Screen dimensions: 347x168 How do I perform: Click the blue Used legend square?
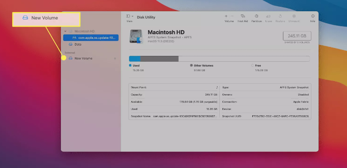click(x=130, y=65)
